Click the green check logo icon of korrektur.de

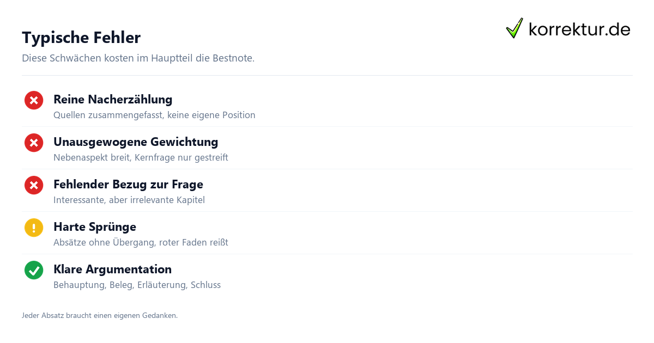coord(514,28)
